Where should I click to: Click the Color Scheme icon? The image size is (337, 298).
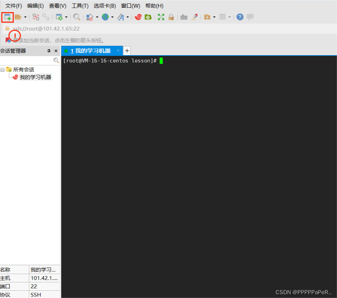point(89,17)
